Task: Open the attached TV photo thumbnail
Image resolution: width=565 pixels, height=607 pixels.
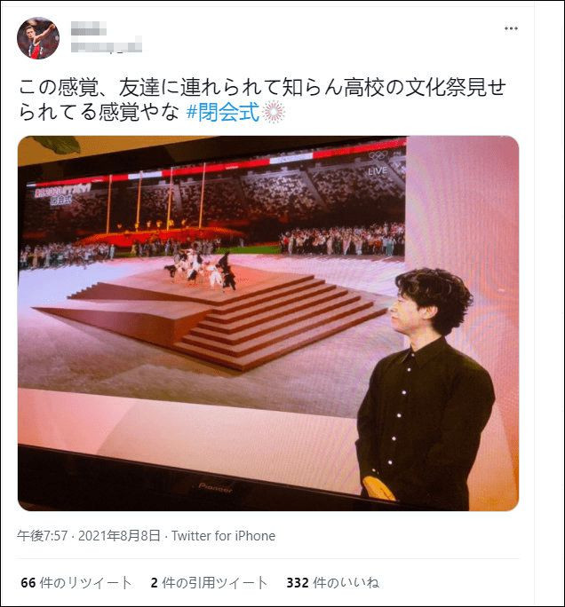Action: point(268,323)
